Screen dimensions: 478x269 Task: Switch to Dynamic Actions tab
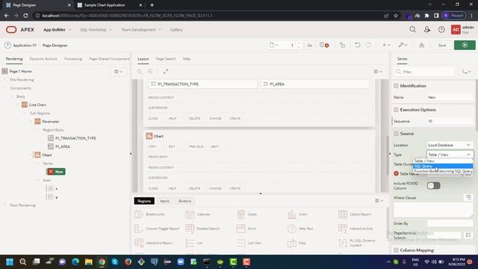(x=43, y=59)
